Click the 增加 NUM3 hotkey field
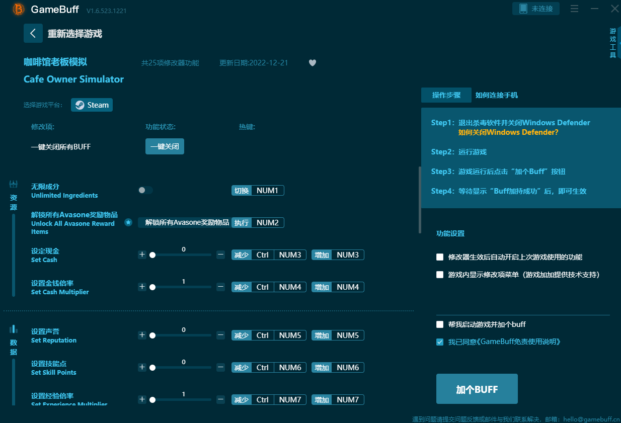The image size is (621, 423). 338,255
